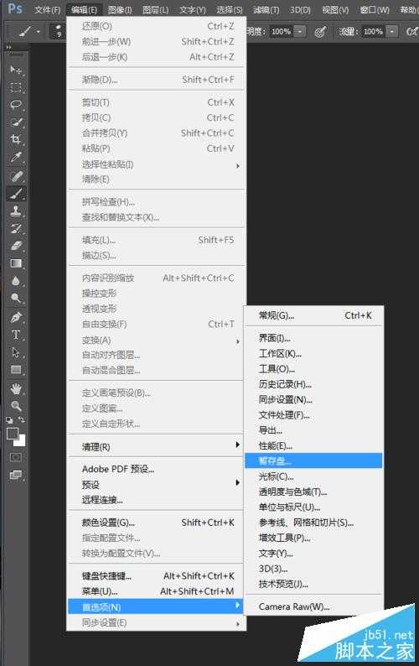The height and width of the screenshot is (666, 419).
Task: Select the Pen tool
Action: tap(16, 317)
